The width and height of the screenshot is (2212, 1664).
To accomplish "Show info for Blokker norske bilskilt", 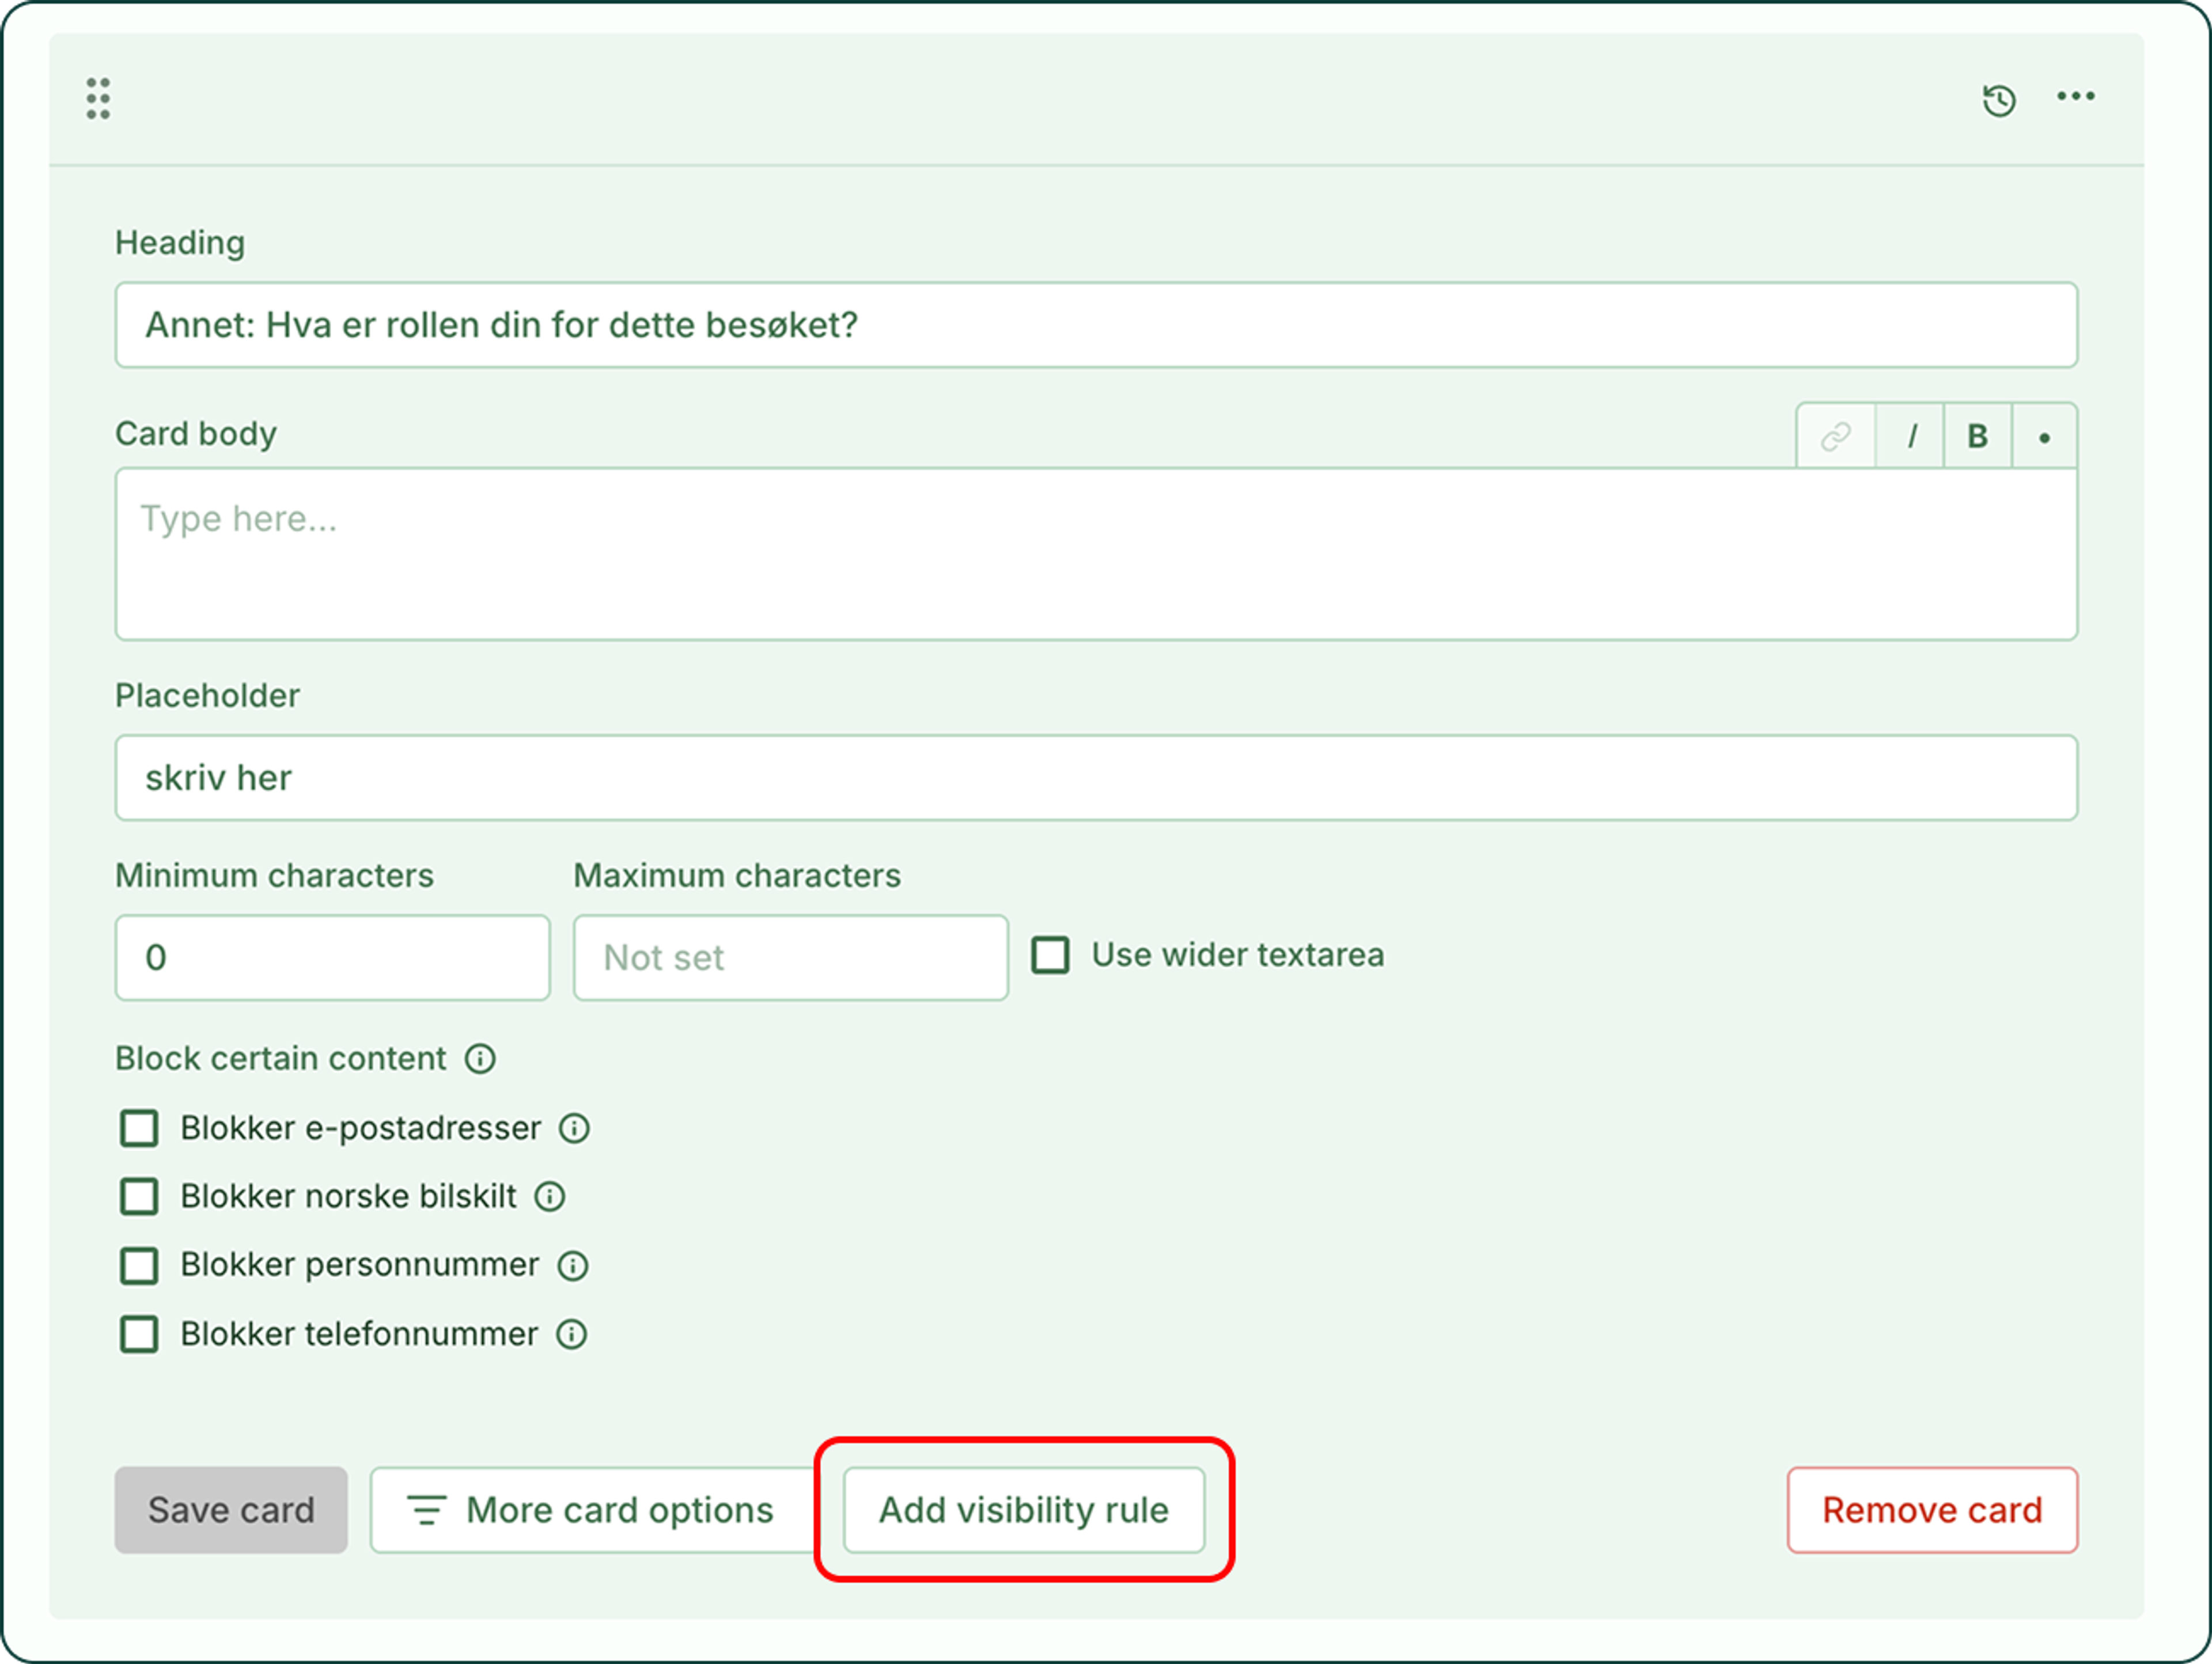I will tap(550, 1196).
